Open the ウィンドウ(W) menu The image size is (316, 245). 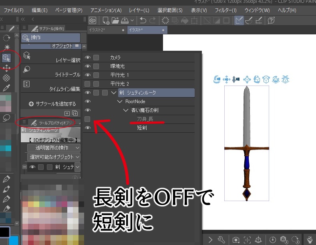[257, 10]
